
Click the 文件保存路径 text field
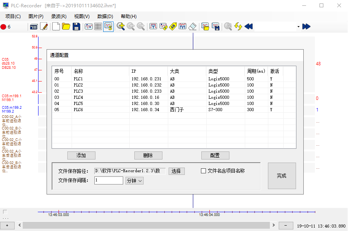[130, 171]
